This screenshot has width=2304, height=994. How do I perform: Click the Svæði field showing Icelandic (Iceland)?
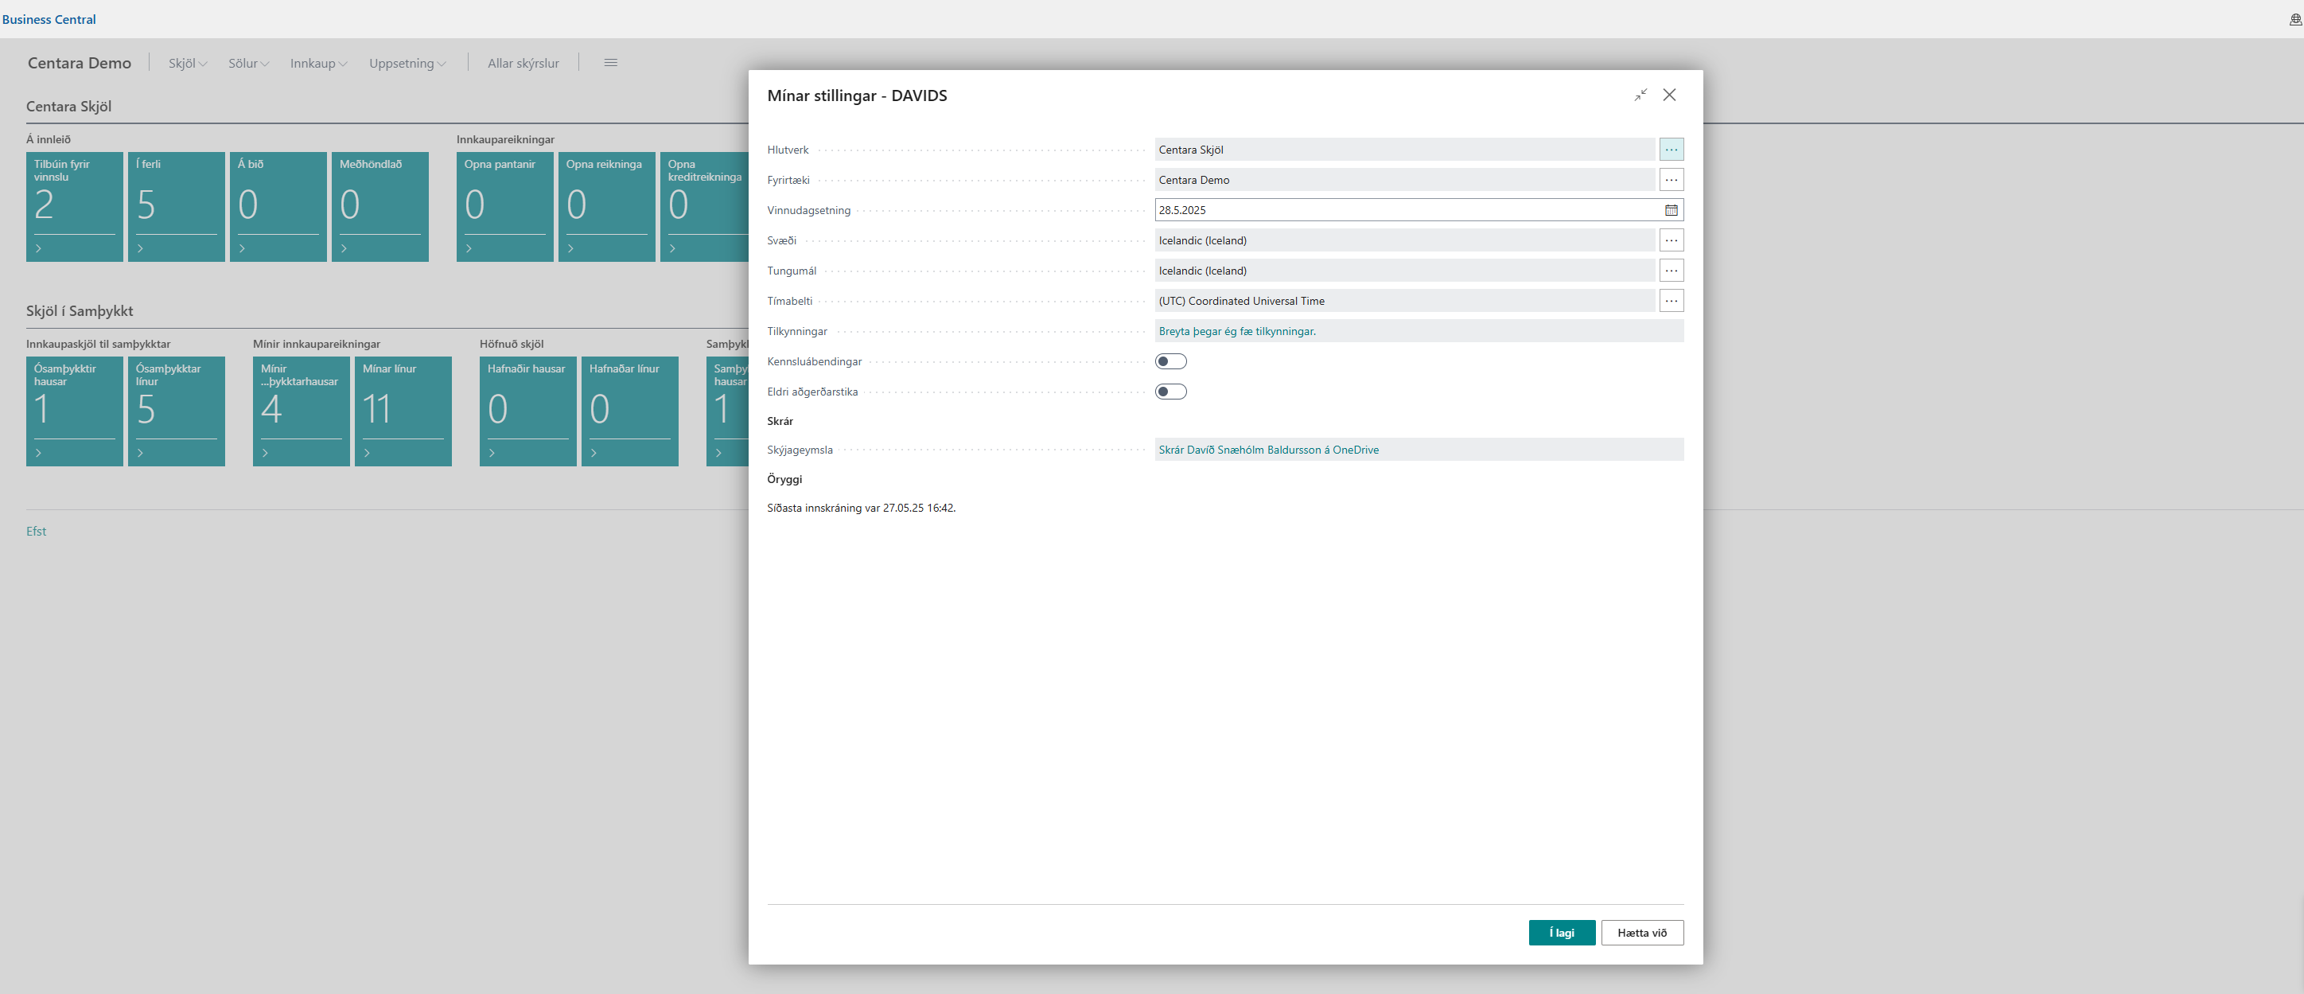click(x=1404, y=240)
